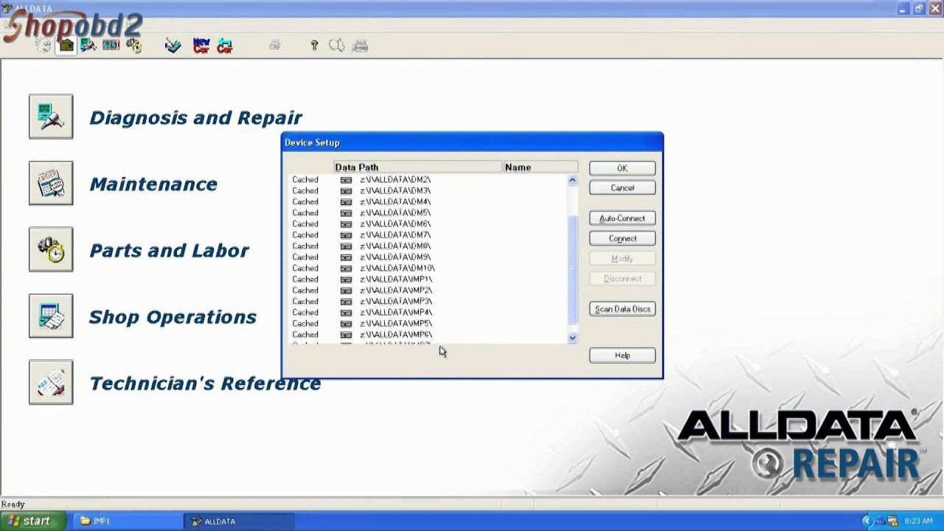Click the Help button in Device Setup
The image size is (944, 531).
(622, 355)
